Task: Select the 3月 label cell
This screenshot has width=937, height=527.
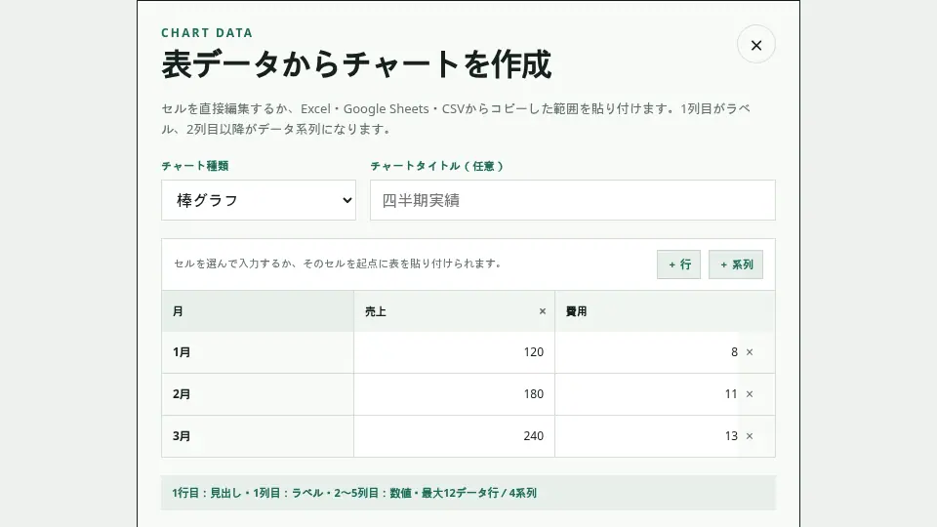Action: pos(258,436)
